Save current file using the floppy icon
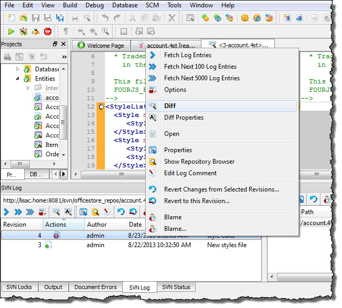Viewport: 342px width, 308px height. pos(36,18)
